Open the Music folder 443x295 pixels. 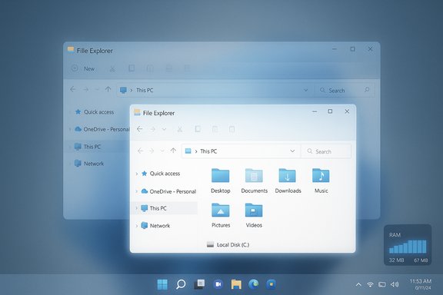click(321, 181)
